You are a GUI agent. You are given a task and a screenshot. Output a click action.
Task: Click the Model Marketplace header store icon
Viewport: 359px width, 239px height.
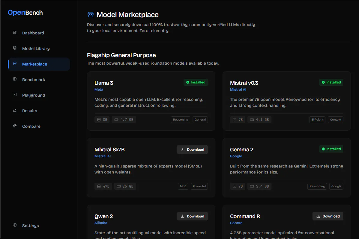point(91,15)
